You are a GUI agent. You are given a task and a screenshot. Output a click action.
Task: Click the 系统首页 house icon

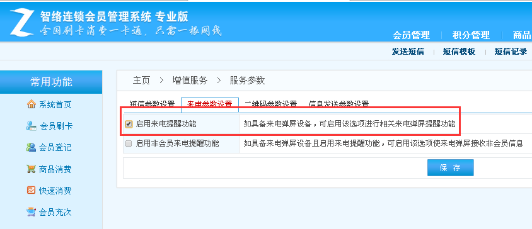point(31,104)
